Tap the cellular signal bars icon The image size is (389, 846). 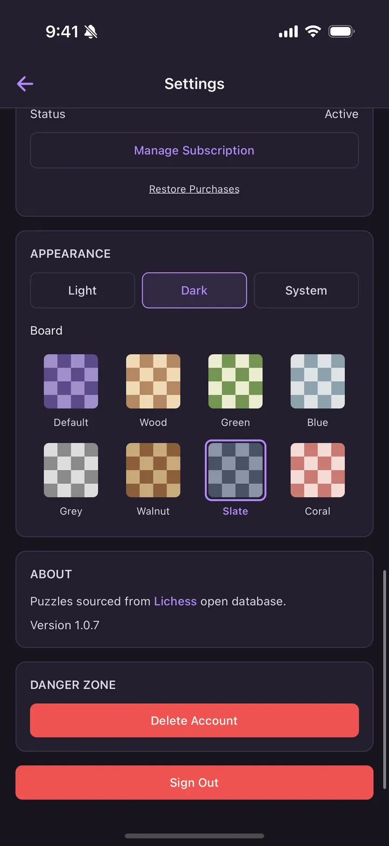coord(289,32)
